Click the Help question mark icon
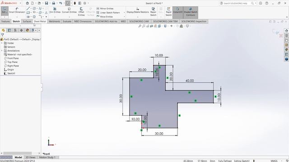Viewport: 289px width, 162px height. [x=267, y=3]
